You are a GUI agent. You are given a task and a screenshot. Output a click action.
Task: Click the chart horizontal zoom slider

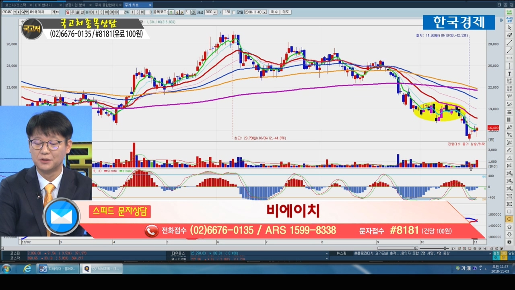pos(445,248)
